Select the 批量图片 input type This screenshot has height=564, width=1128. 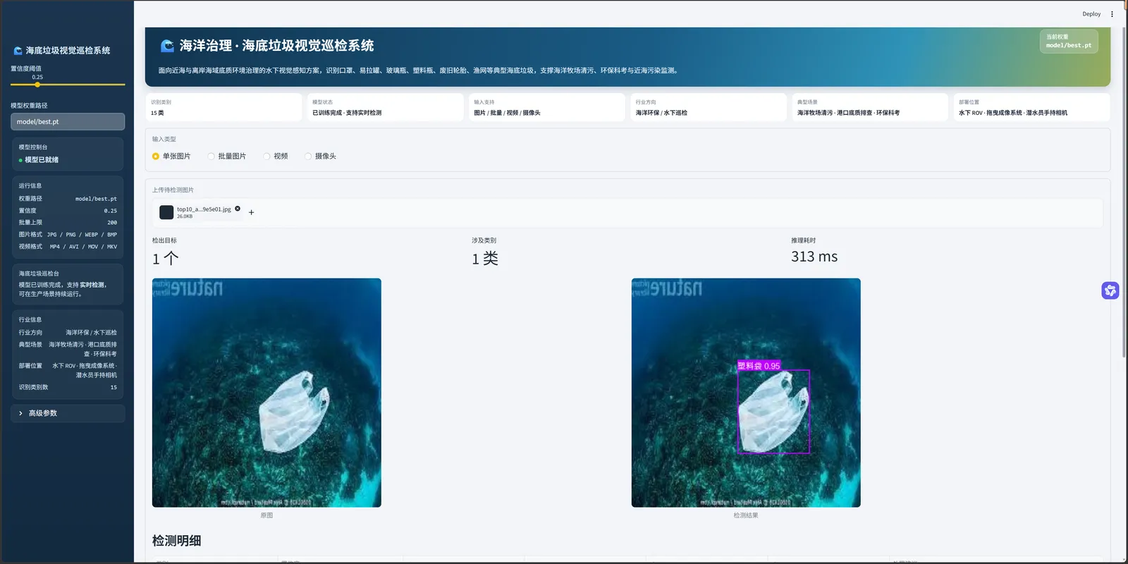(227, 157)
